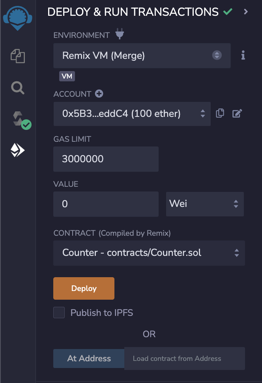Image resolution: width=262 pixels, height=383 pixels.
Task: Open the Solidity Compiler sidebar icon
Action: tap(20, 120)
